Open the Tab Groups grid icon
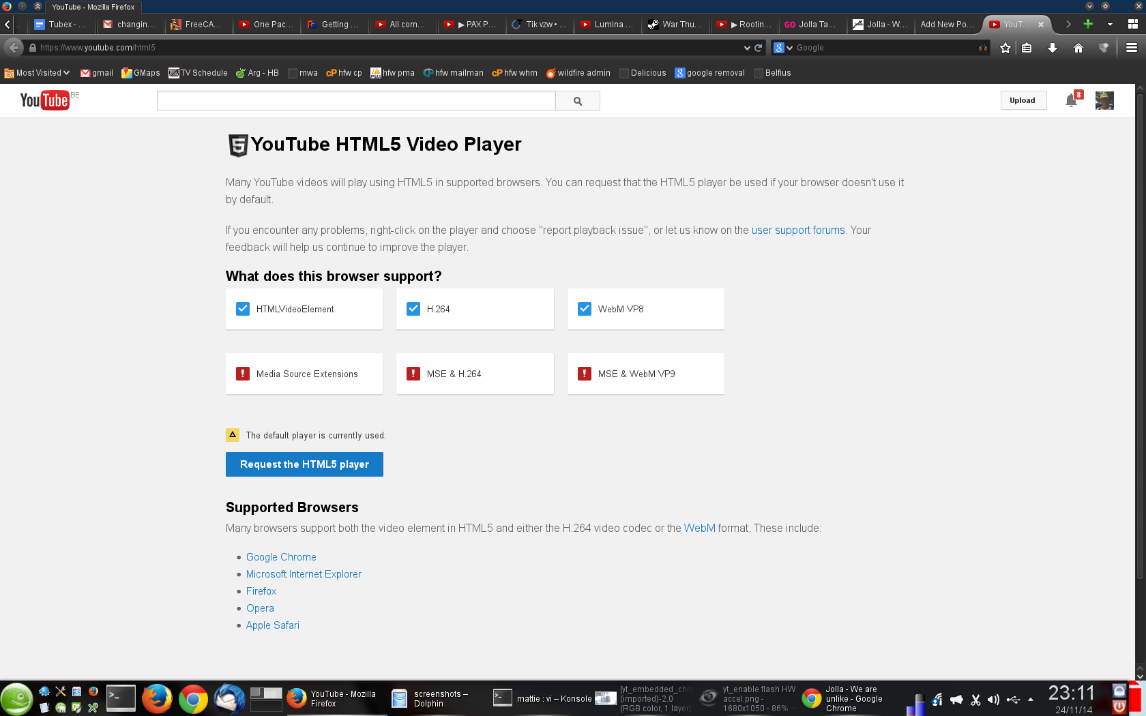Screen dimensions: 1146x716 (1133, 24)
